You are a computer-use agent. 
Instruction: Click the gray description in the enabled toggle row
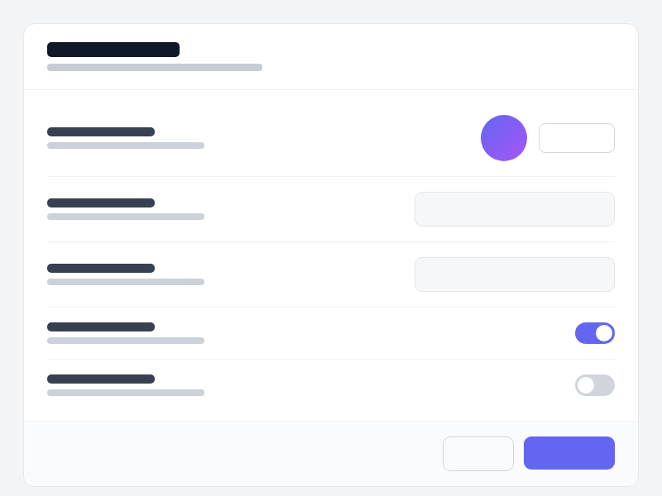(126, 341)
